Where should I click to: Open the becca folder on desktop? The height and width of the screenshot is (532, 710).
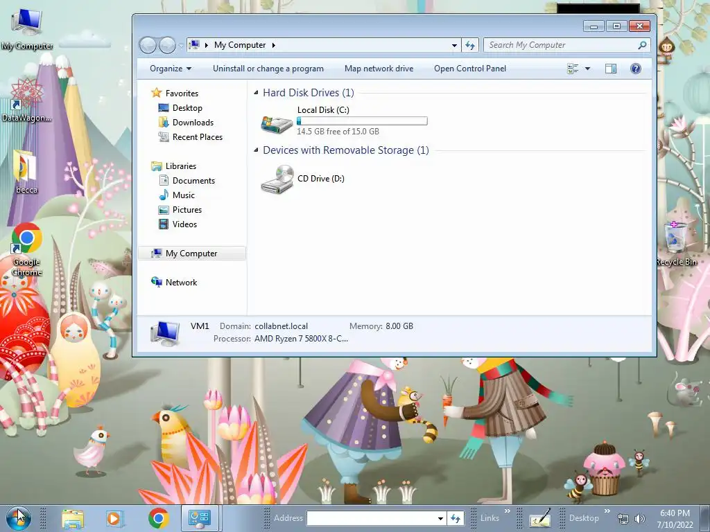26,172
